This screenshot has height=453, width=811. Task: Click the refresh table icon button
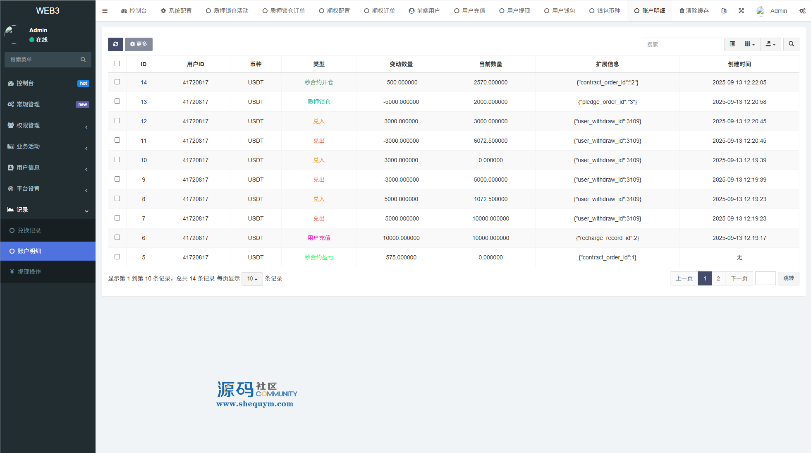tap(115, 44)
